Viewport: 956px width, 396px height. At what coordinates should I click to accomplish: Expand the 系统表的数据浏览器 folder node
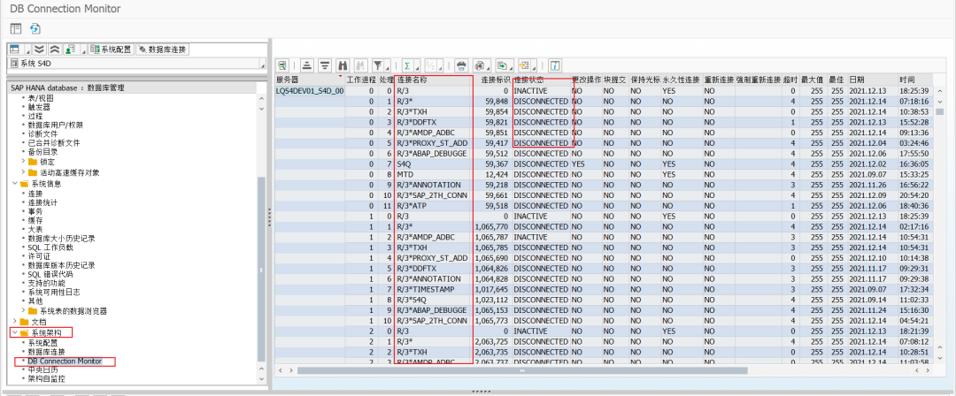[24, 311]
